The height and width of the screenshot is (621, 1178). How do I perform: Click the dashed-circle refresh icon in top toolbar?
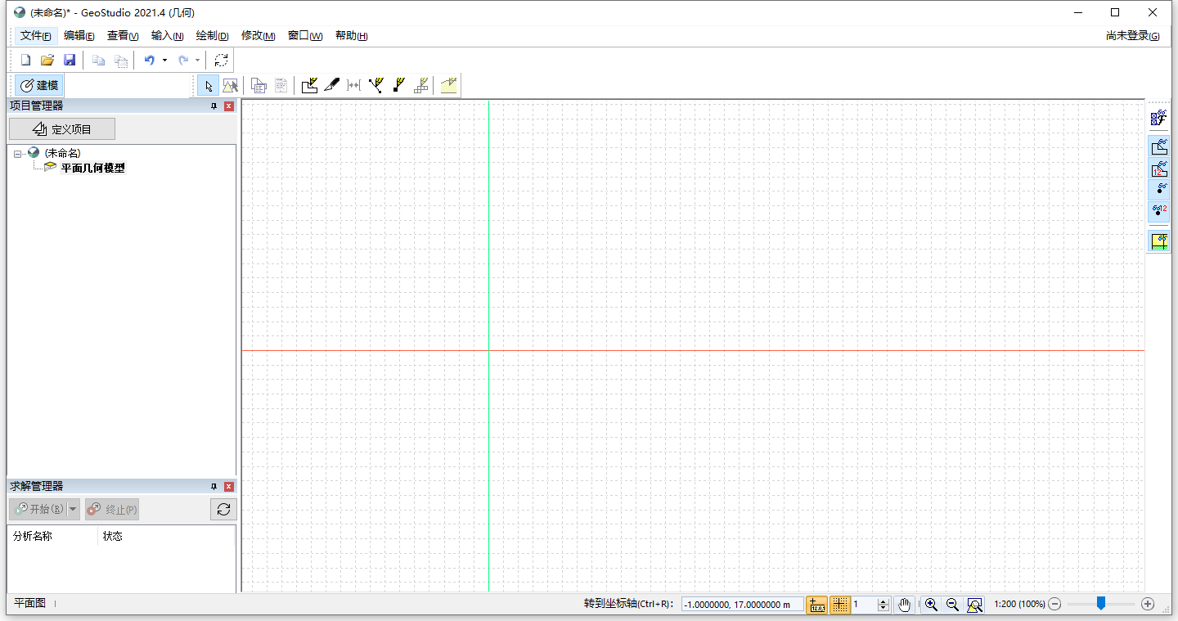point(222,61)
